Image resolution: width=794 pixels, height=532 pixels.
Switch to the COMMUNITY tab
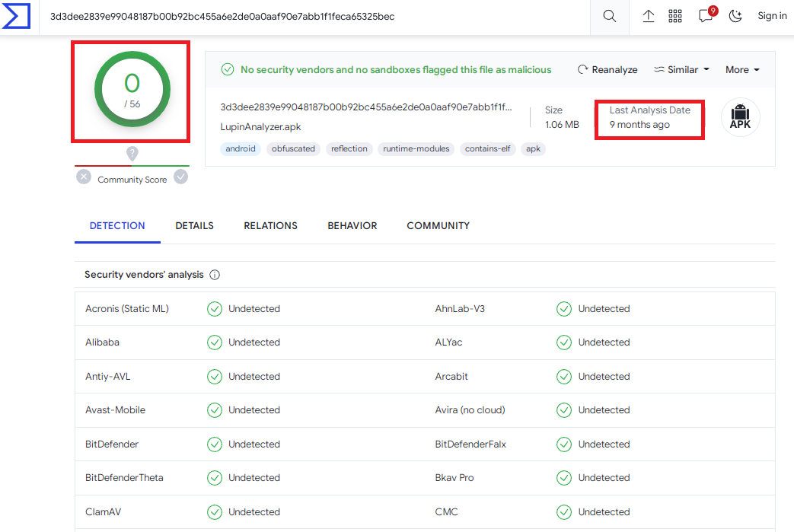(x=438, y=226)
